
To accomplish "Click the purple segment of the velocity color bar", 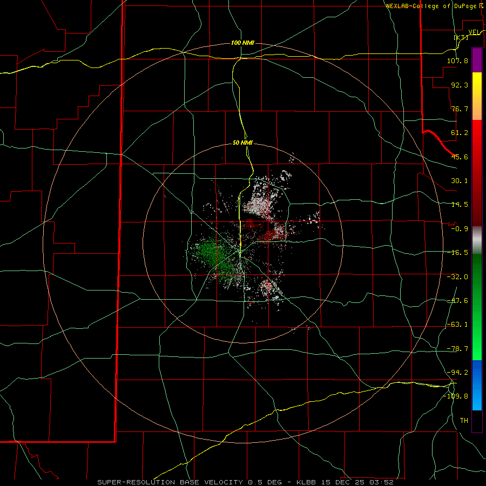I will click(x=477, y=60).
